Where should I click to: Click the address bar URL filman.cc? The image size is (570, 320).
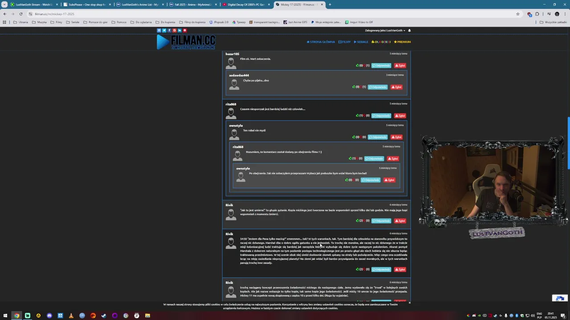pyautogui.click(x=54, y=14)
